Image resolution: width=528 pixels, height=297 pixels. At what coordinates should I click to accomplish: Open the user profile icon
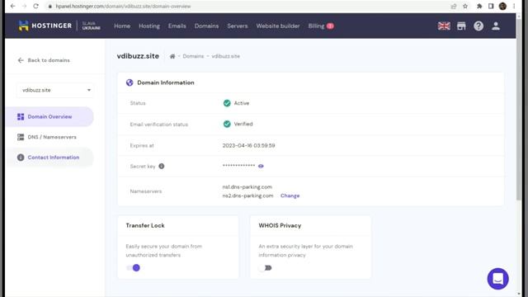[x=496, y=26]
